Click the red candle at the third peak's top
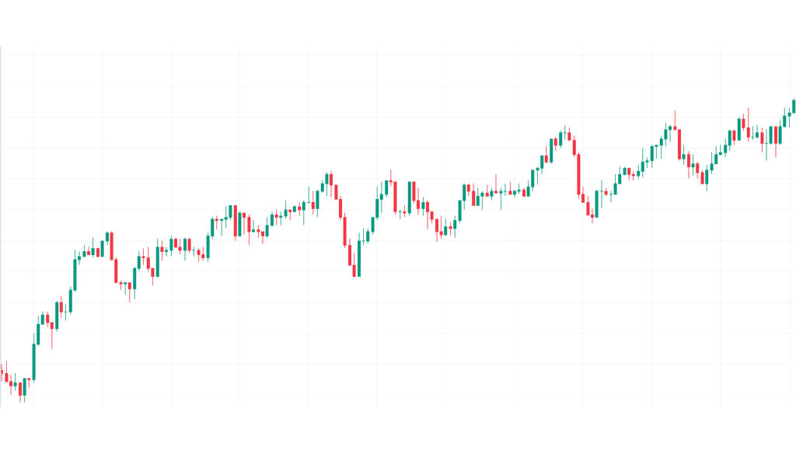 point(570,136)
